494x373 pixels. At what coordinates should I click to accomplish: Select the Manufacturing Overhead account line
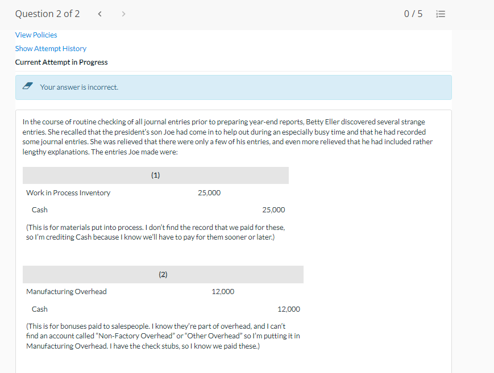67,291
